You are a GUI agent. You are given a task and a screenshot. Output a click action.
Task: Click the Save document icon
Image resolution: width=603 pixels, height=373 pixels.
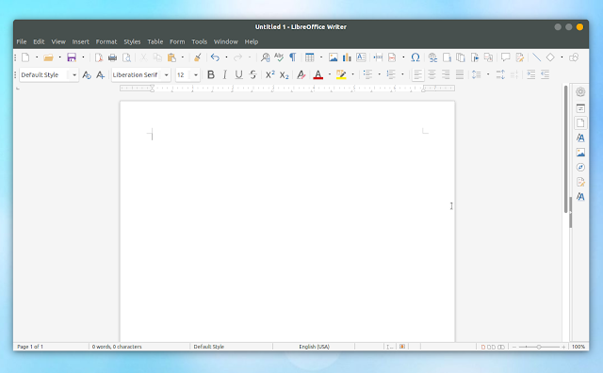click(x=72, y=57)
